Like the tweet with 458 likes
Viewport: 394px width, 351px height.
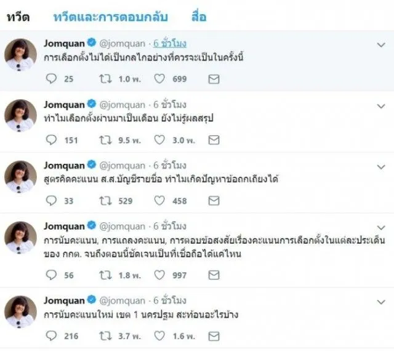click(159, 200)
